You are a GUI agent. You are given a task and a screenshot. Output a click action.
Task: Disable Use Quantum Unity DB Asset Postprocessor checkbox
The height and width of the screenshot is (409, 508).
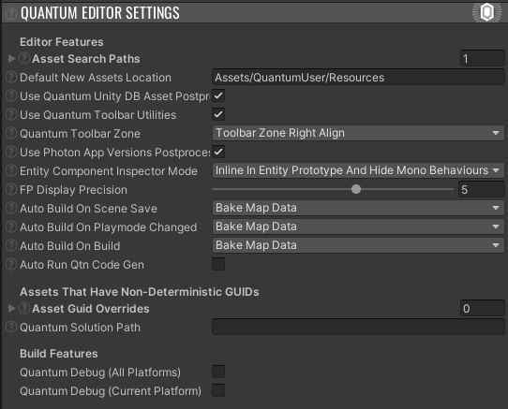coord(218,95)
